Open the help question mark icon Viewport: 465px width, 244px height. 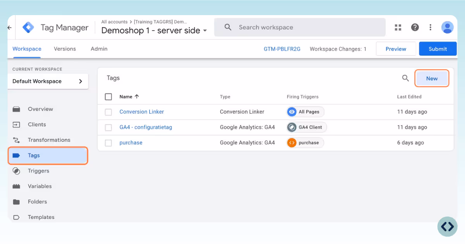point(415,27)
